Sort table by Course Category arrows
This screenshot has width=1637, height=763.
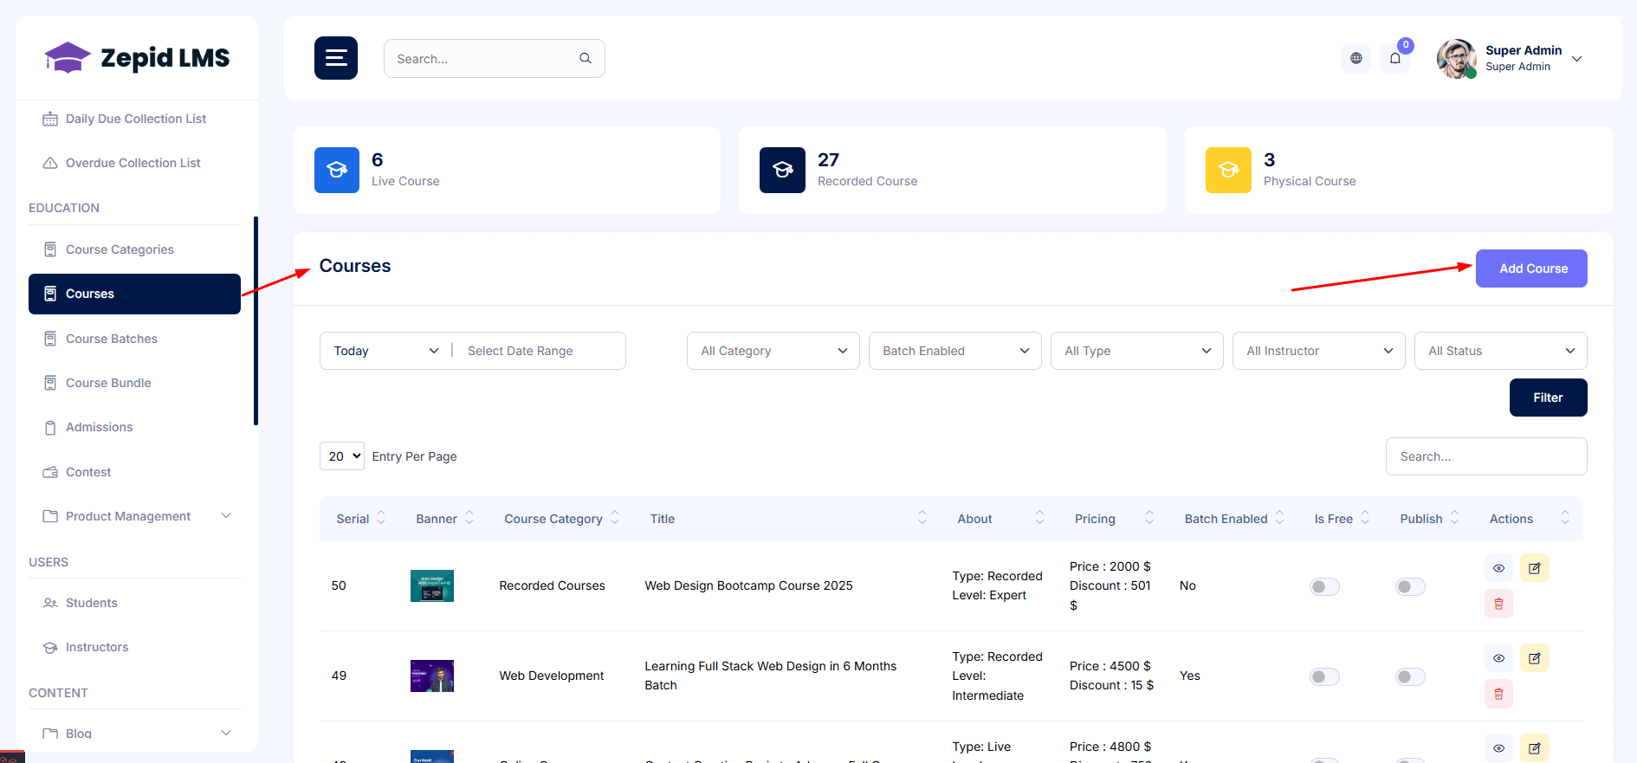615,518
